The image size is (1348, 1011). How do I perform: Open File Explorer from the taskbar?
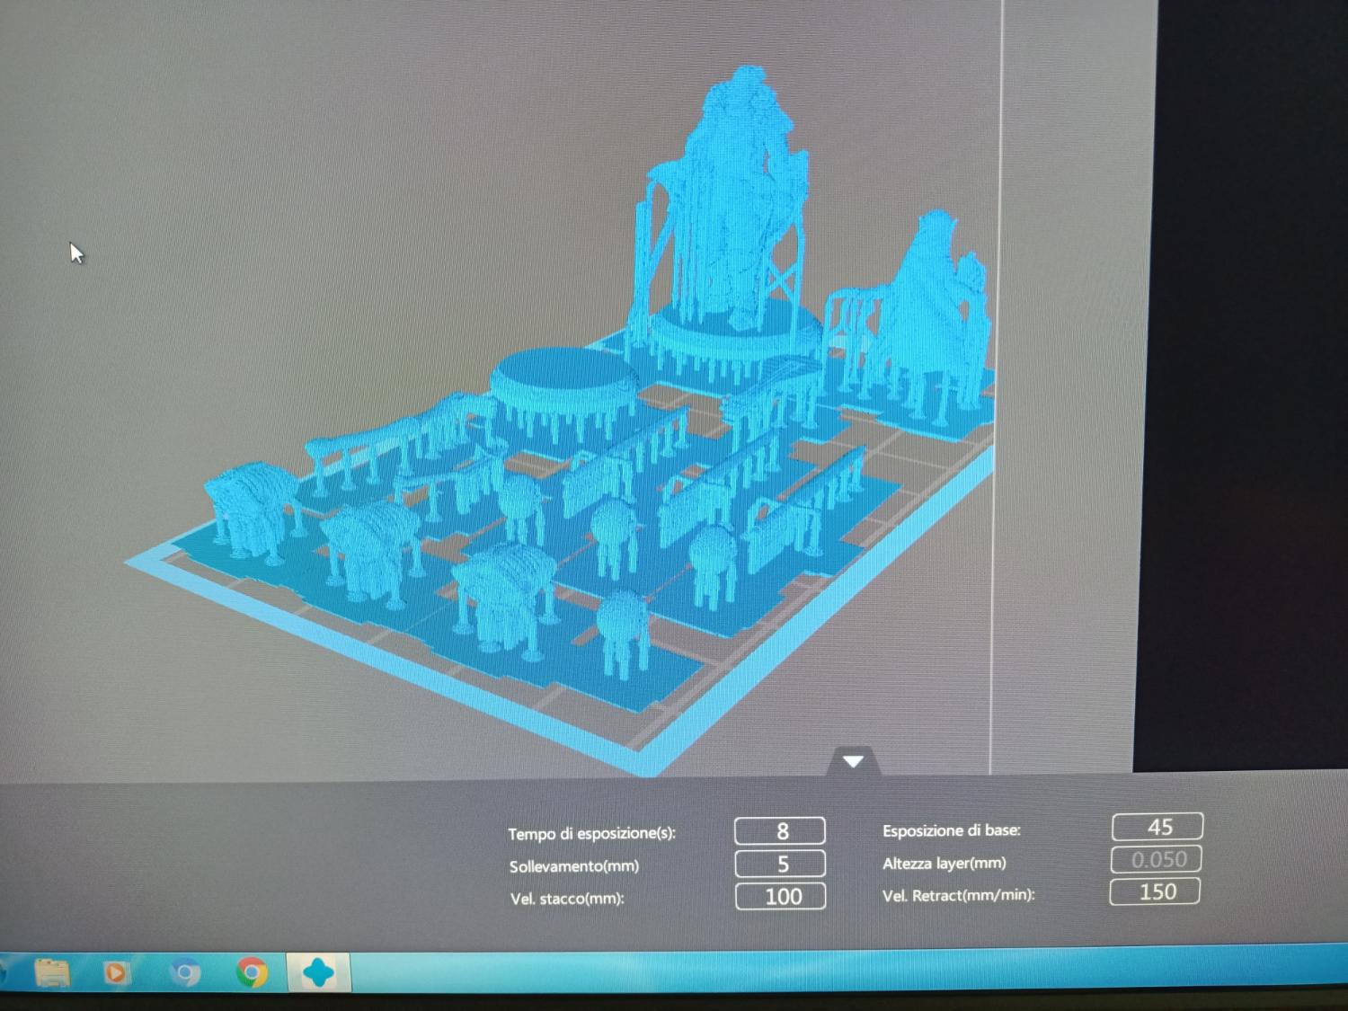(x=52, y=972)
